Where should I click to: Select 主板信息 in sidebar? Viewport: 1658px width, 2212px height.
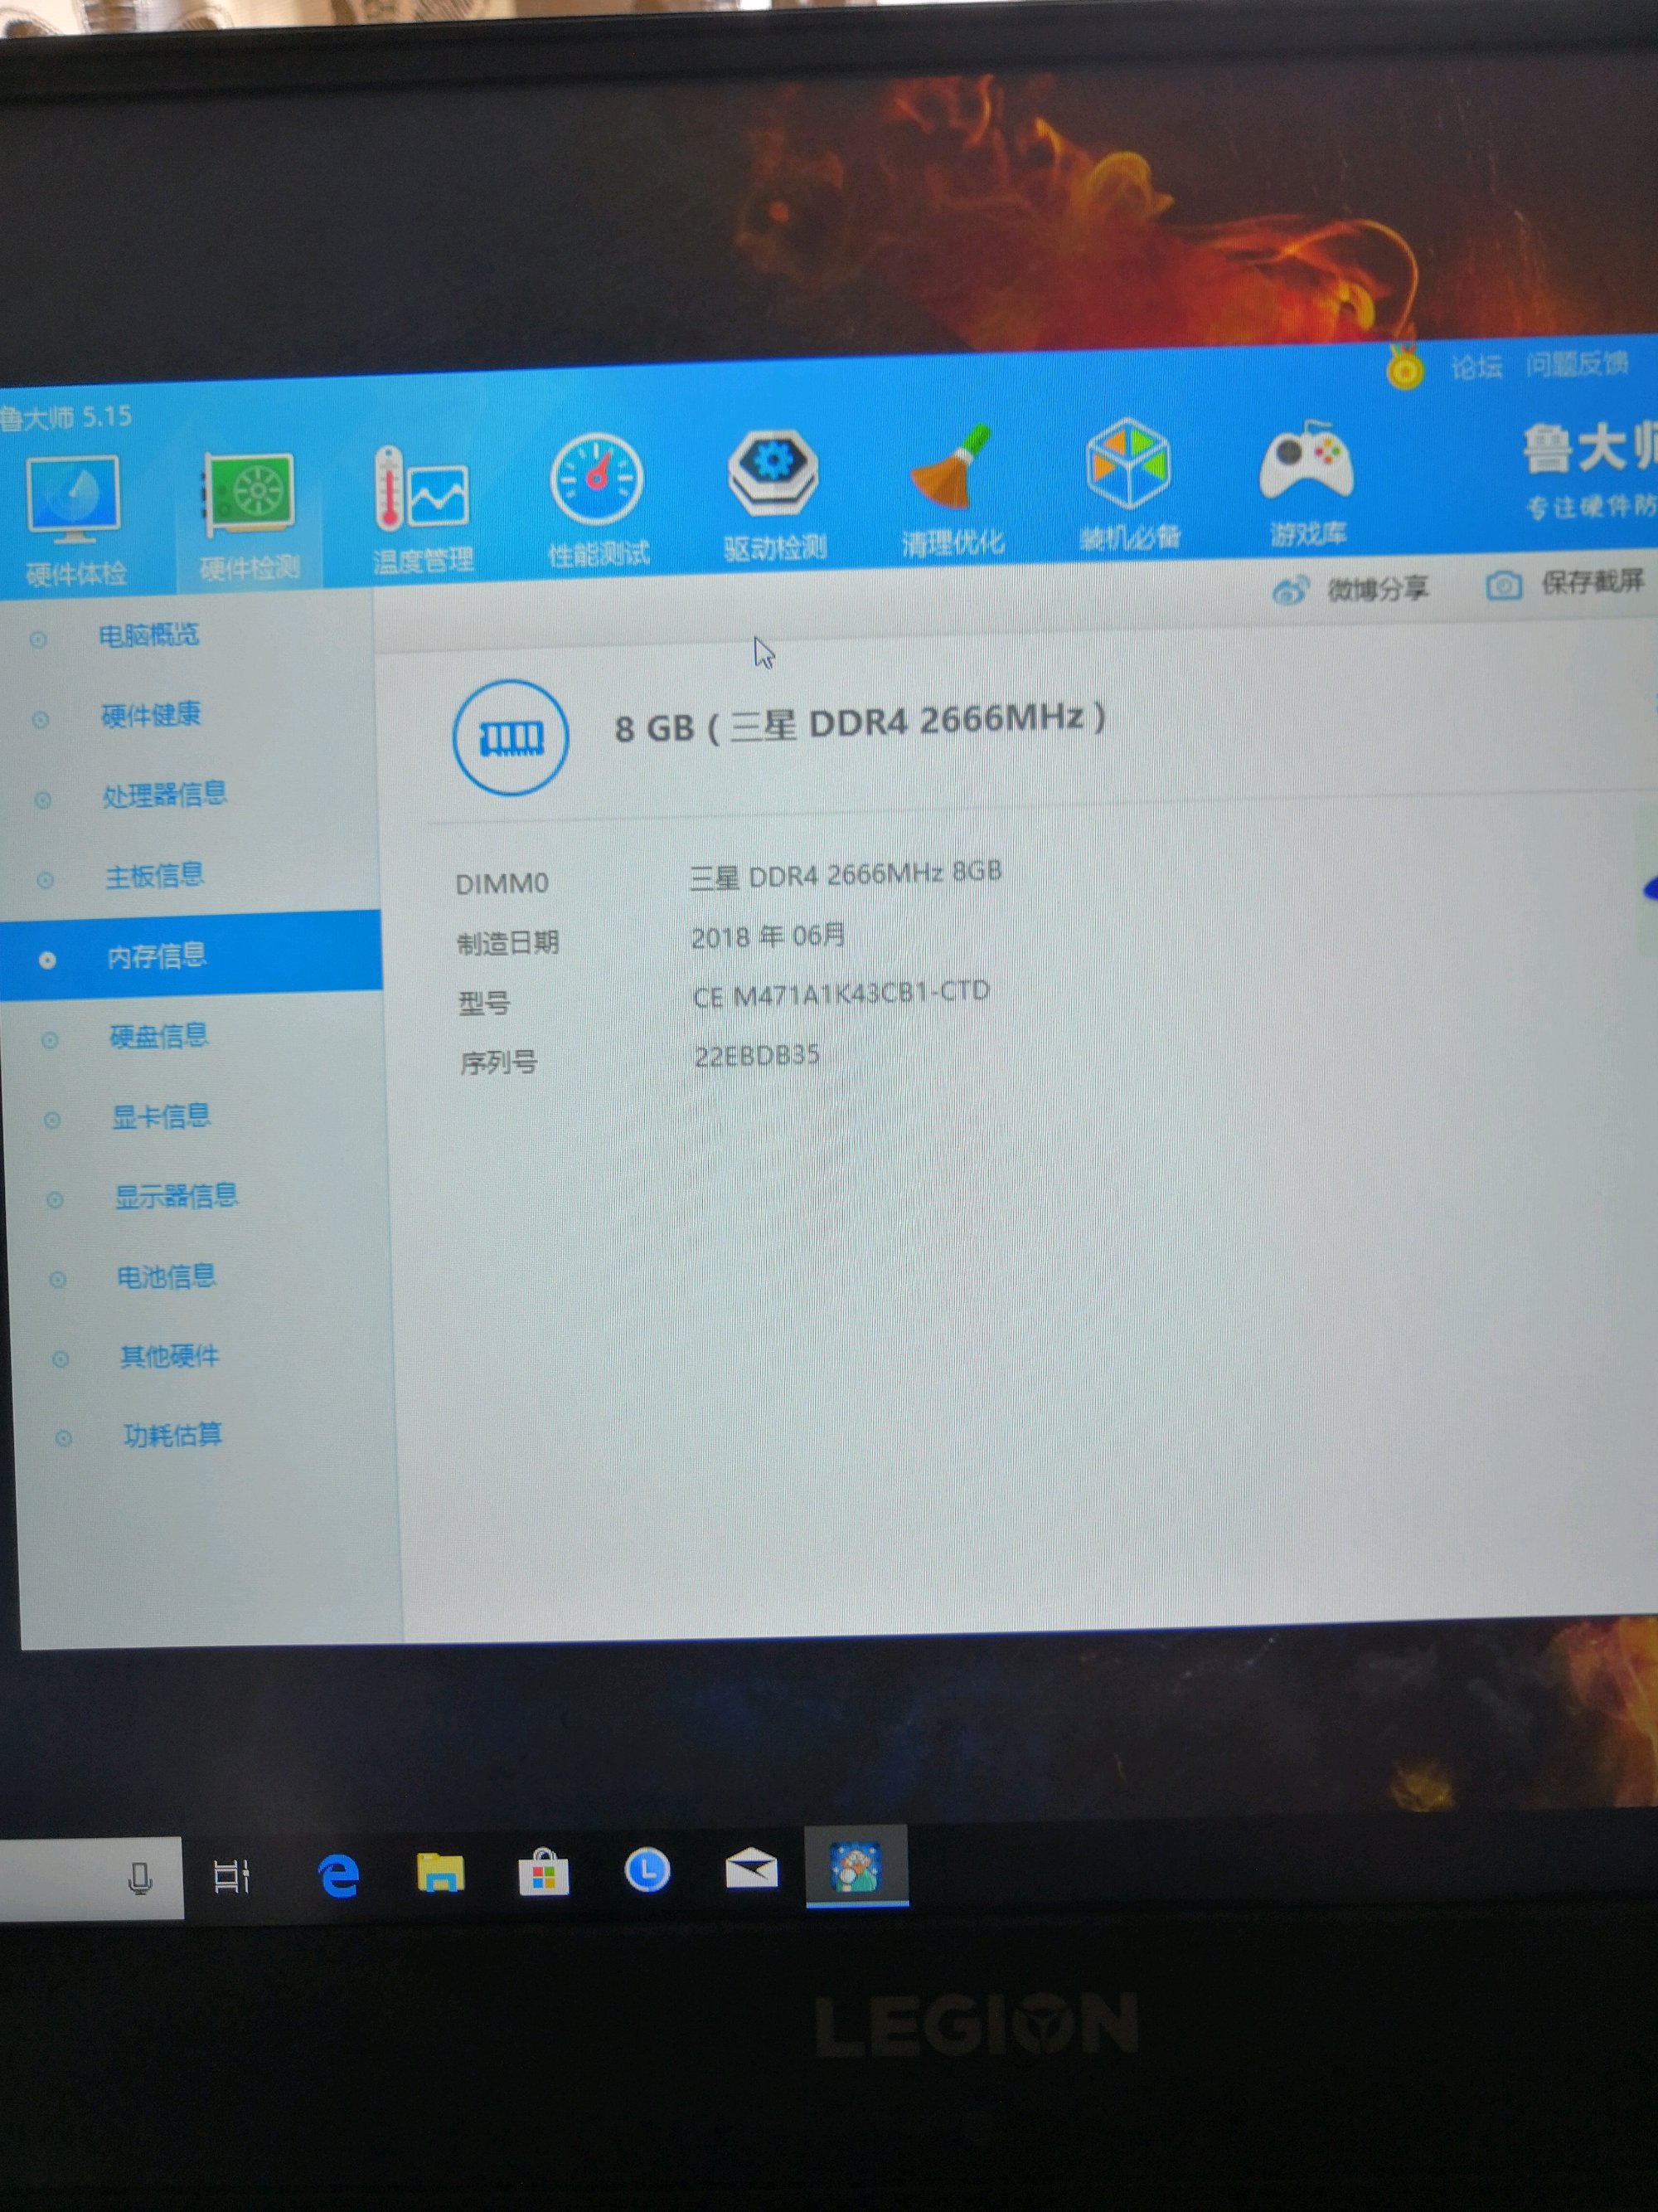[x=155, y=876]
